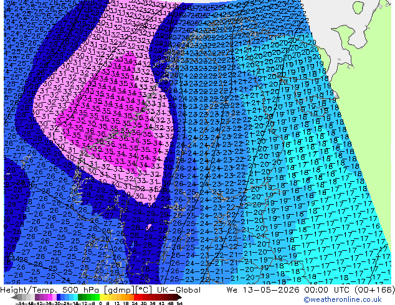
Task: Click the gray left arrow end of legend
Action: point(14,297)
